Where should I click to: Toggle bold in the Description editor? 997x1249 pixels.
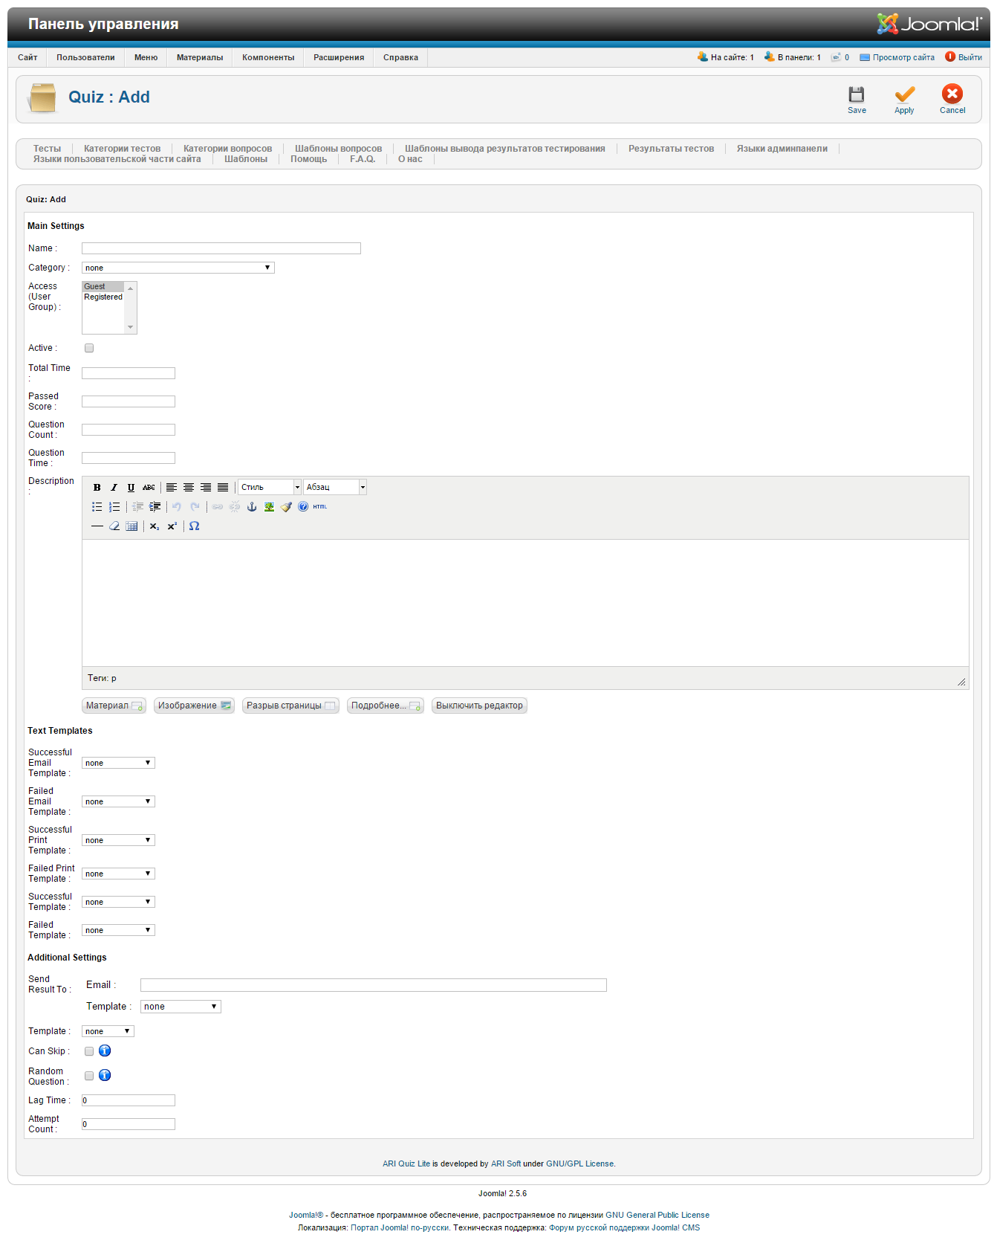click(x=97, y=488)
